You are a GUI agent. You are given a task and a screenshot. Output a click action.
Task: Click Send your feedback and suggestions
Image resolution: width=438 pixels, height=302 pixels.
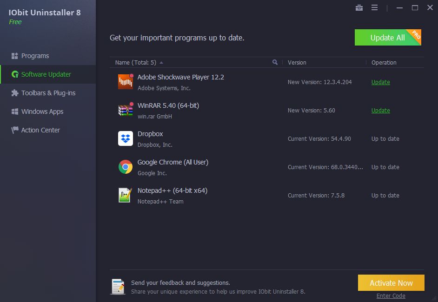[180, 283]
